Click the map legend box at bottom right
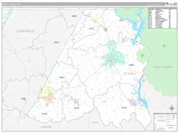Screen dimensions: 179x134 coord(165,122)
